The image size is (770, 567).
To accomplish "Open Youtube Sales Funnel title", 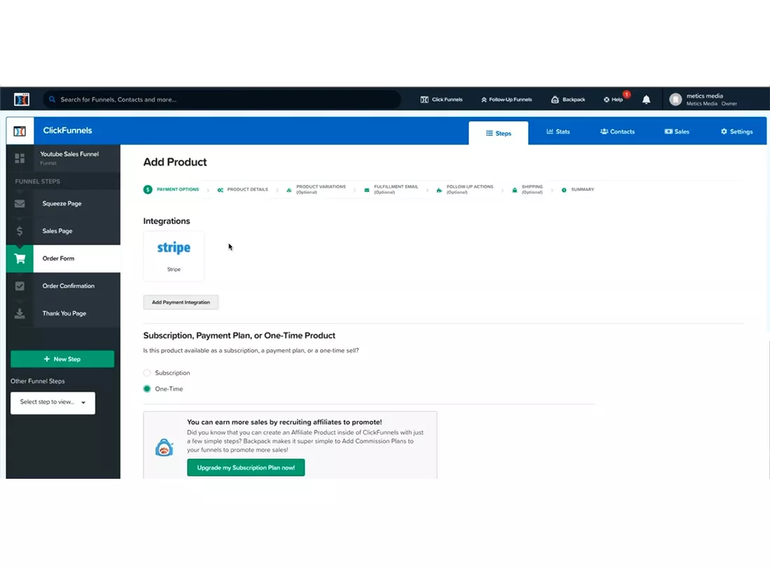I will tap(69, 154).
